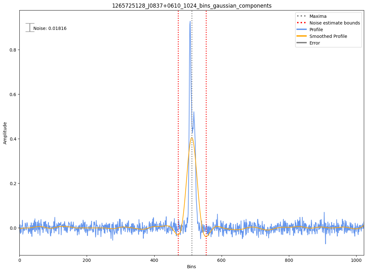Click the gray Error legend line sample

click(x=302, y=43)
